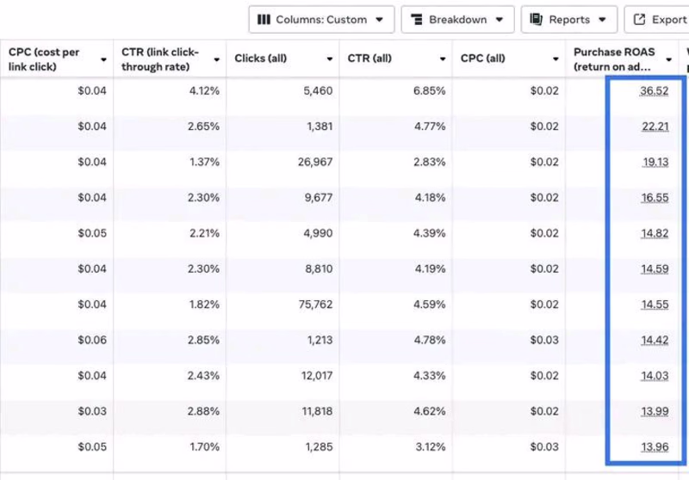Open CPC (all) column menu arrow
This screenshot has width=689, height=480.
pyautogui.click(x=556, y=59)
